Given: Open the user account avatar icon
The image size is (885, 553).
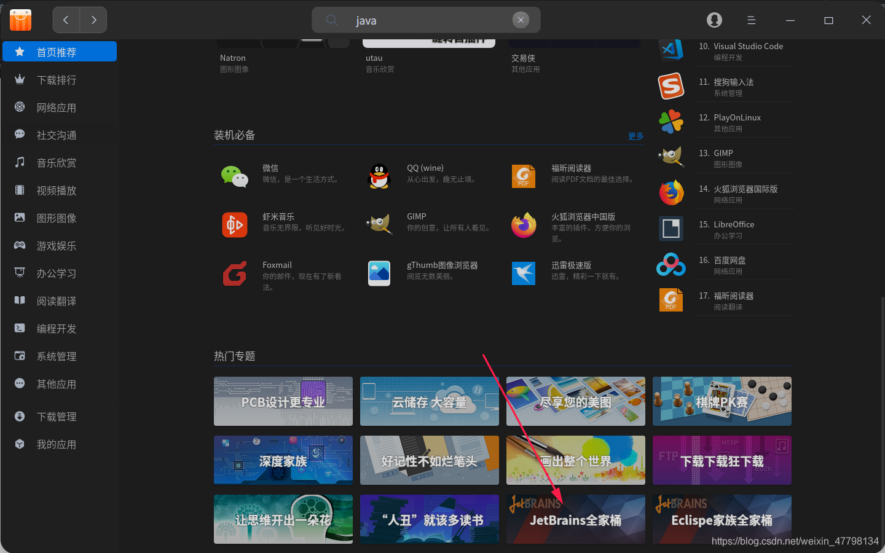Looking at the screenshot, I should point(714,20).
